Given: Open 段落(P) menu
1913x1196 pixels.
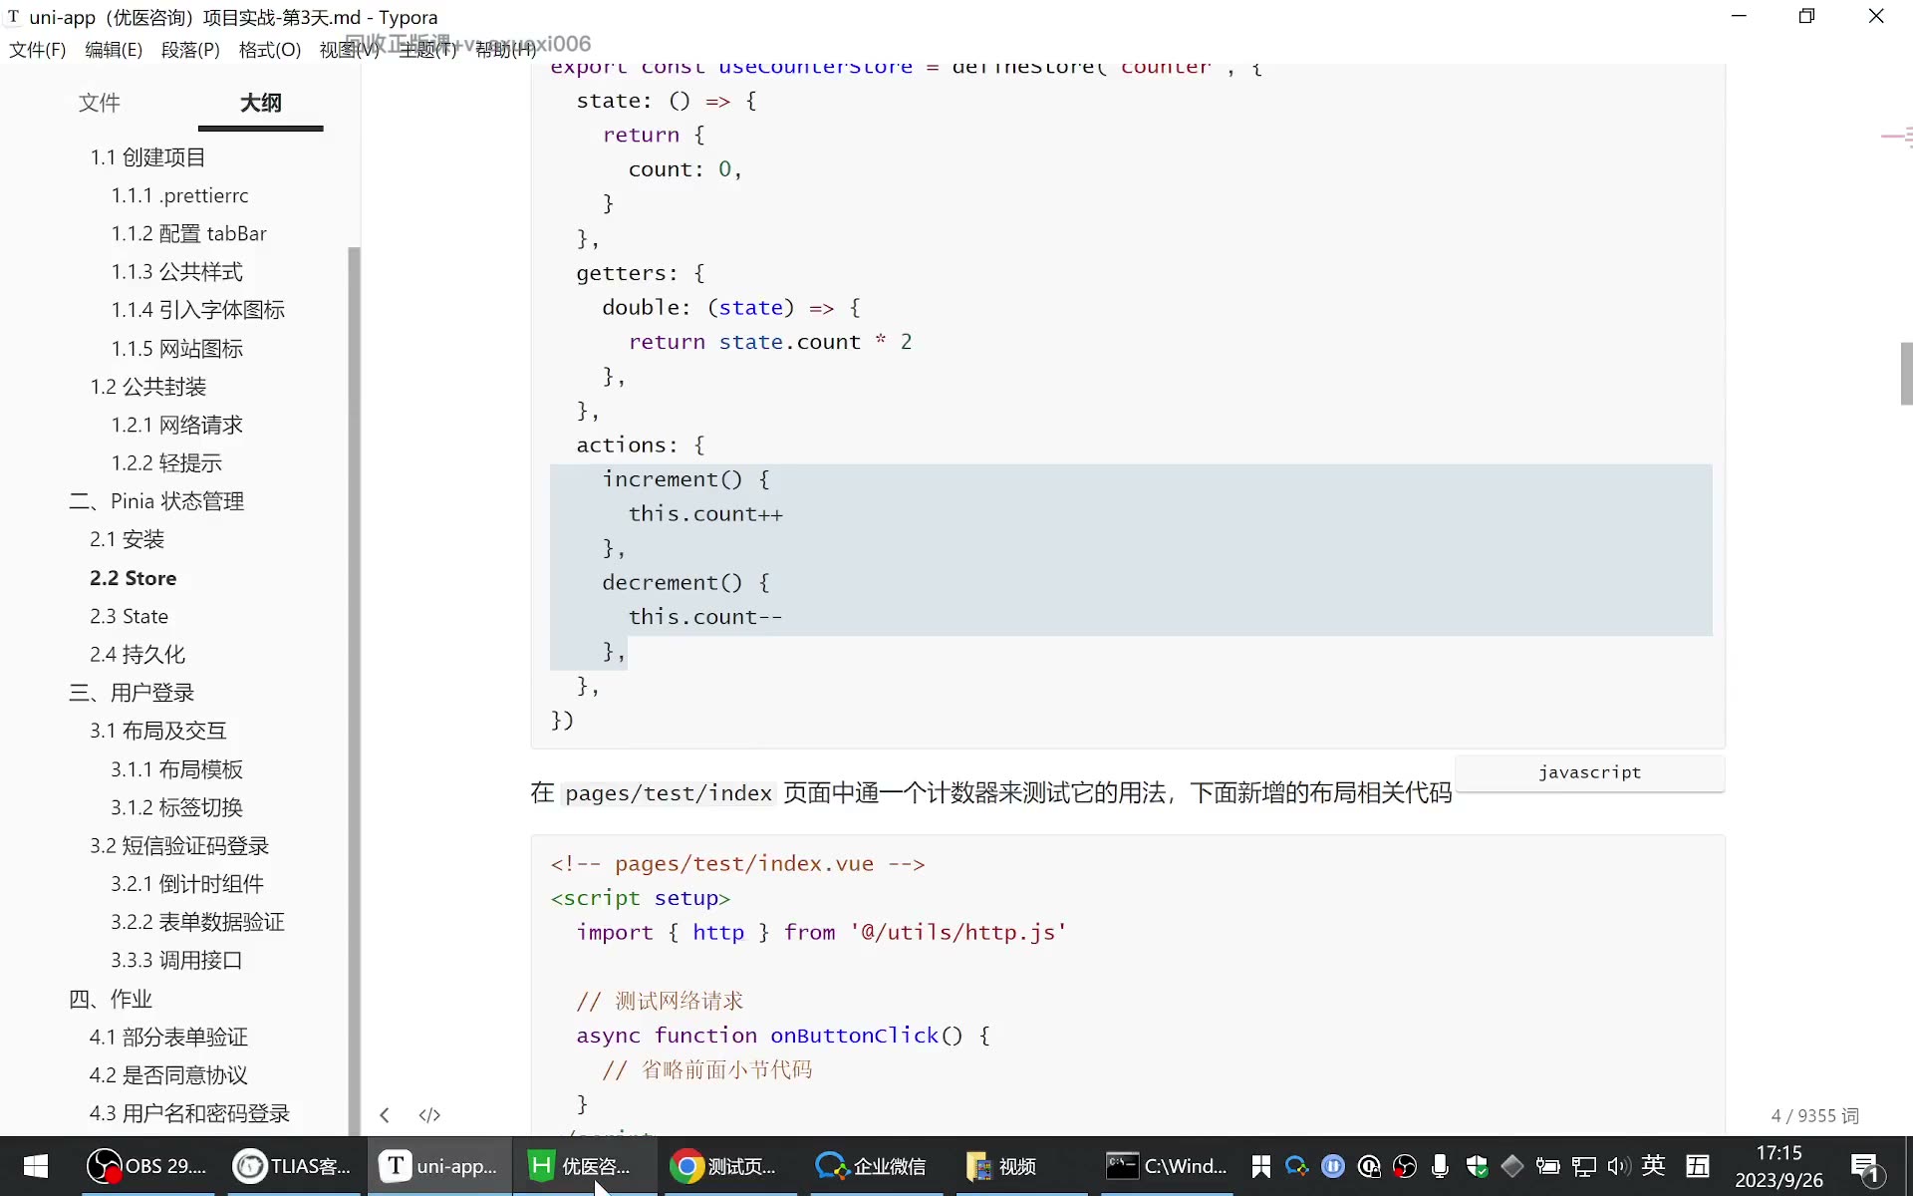Looking at the screenshot, I should (190, 50).
